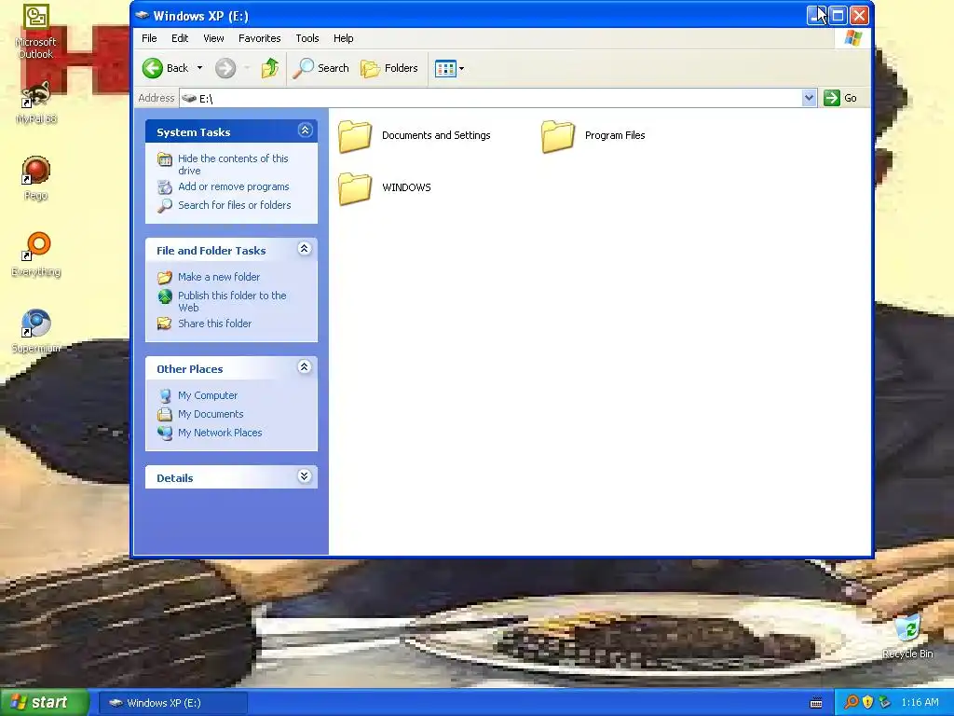The height and width of the screenshot is (716, 954).
Task: Click the orange magnifier tray icon
Action: [x=852, y=703]
